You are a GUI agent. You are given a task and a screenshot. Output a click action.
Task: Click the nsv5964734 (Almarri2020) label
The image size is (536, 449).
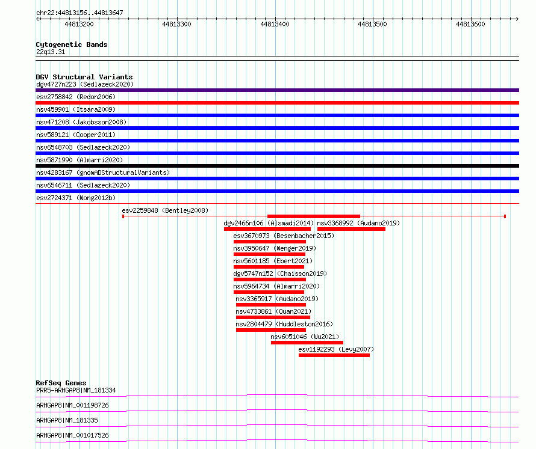(276, 286)
